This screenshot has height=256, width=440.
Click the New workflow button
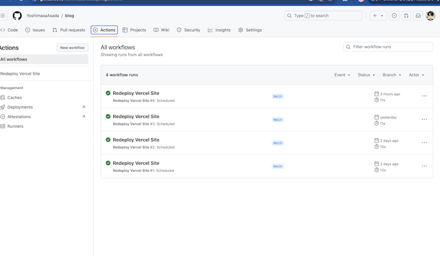pos(72,48)
